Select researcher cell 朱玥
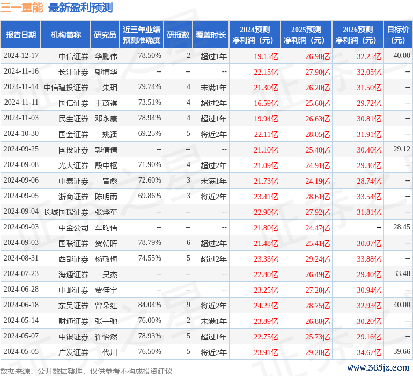 click(109, 88)
